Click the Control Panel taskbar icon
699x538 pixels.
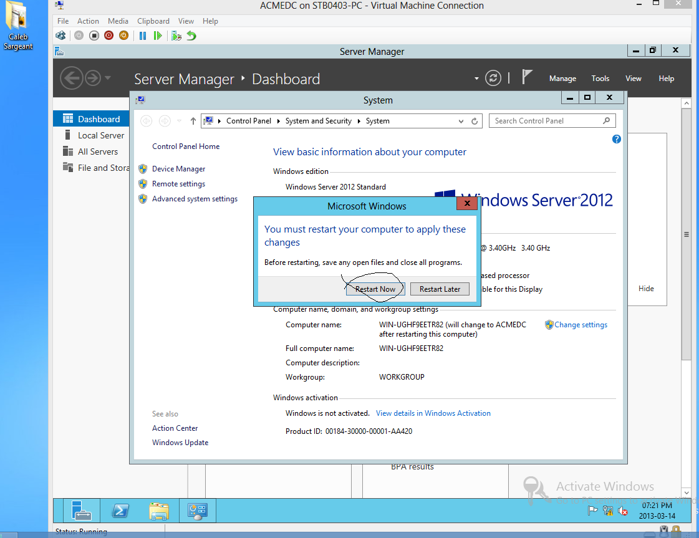click(198, 511)
